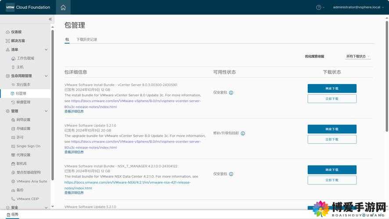Click 立即下载 for NSX_T_MANAGER bundle
The width and height of the screenshot is (389, 219).
[332, 180]
